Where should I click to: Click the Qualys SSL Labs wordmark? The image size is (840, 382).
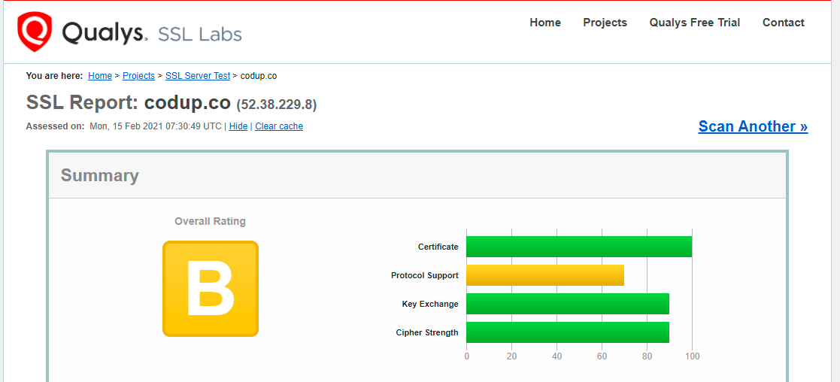click(152, 33)
